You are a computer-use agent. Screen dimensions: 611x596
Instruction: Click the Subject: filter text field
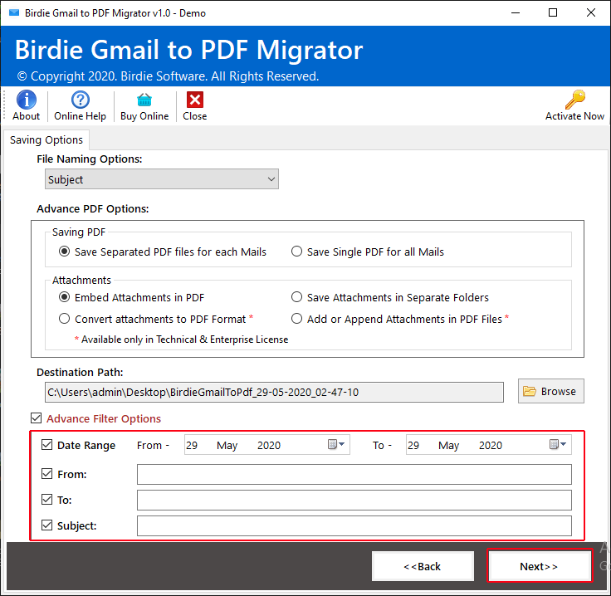pyautogui.click(x=354, y=525)
